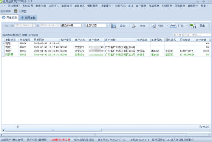
Task: Click the 版本类型:单机版 status bar entry
Action: tap(84, 140)
